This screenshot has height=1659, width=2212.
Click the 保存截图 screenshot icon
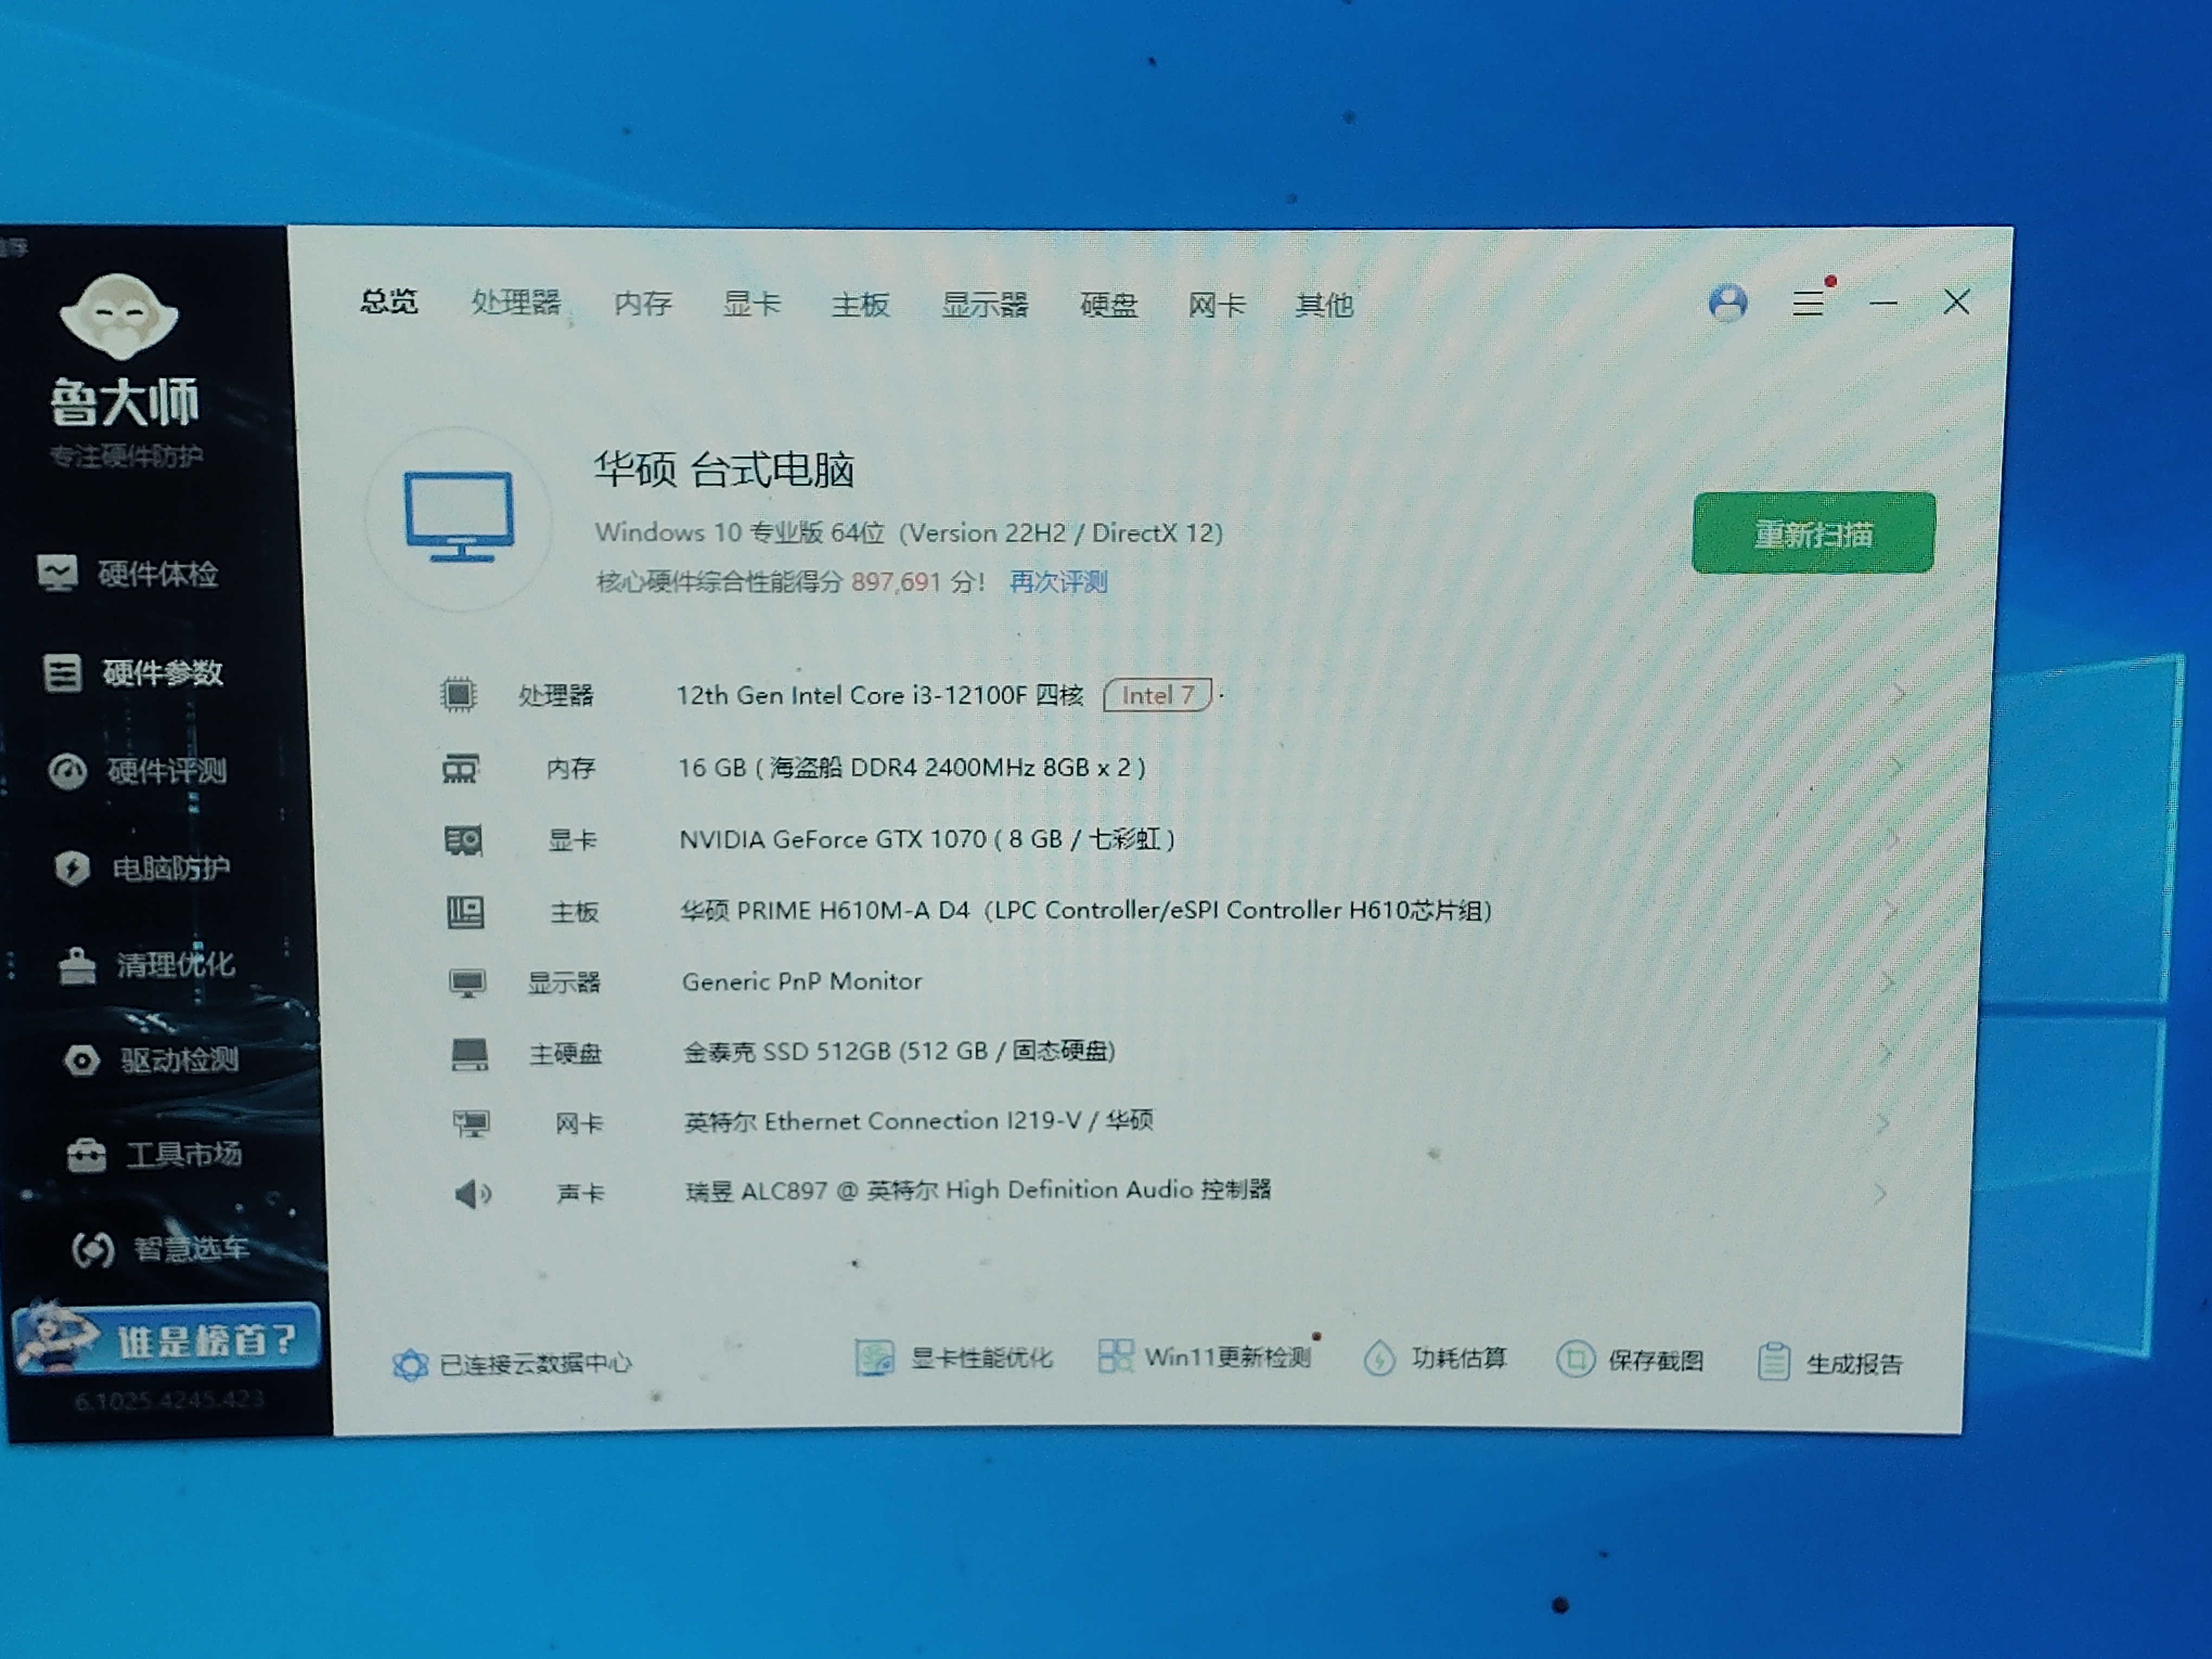click(x=1575, y=1359)
